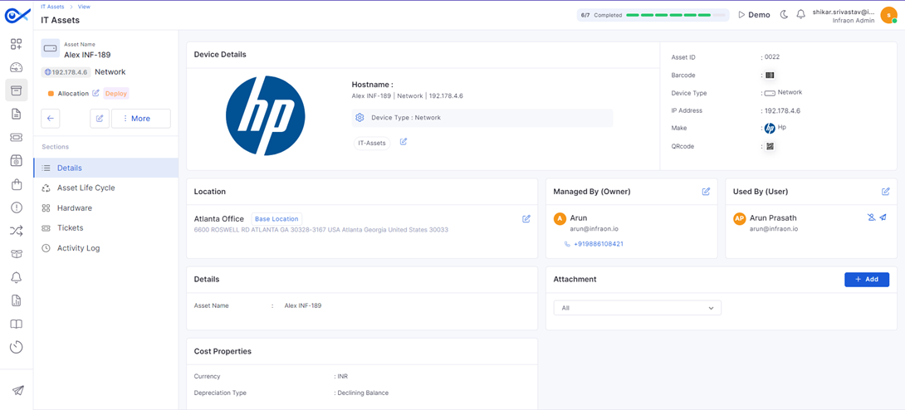This screenshot has height=410, width=905.
Task: Open the QR code icon
Action: point(770,146)
